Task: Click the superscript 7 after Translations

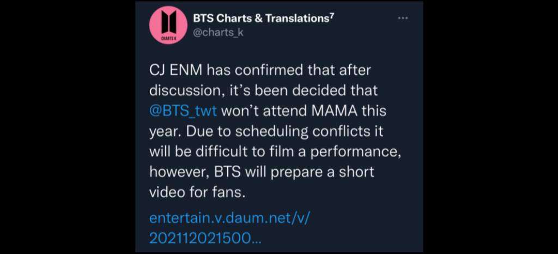Action: (x=331, y=16)
